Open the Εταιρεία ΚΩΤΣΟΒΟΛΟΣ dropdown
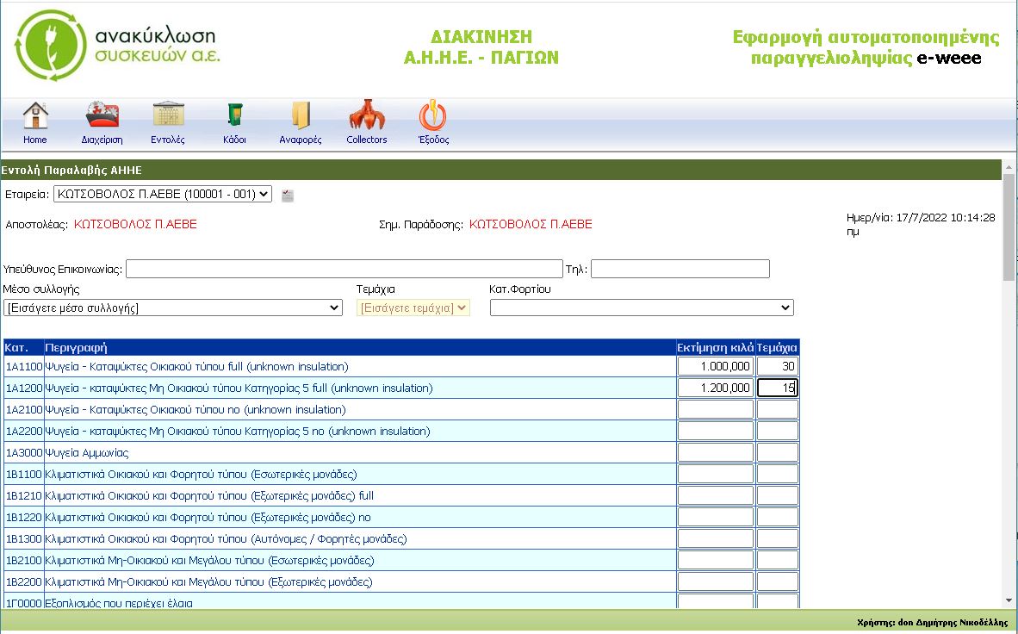Image resolution: width=1018 pixels, height=634 pixels. pos(162,194)
